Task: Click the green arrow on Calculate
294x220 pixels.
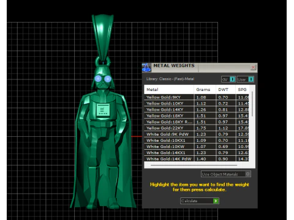Action: pos(216,201)
